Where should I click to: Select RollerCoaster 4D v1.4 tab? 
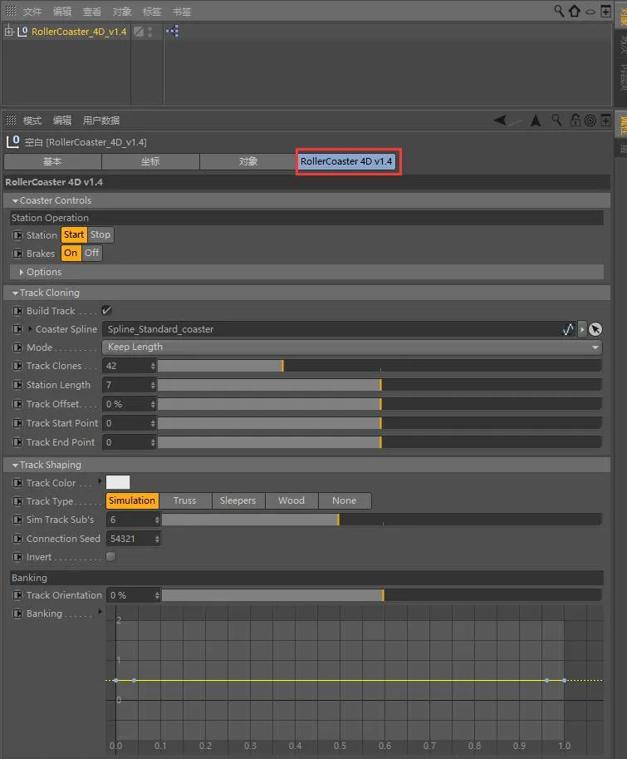(346, 161)
